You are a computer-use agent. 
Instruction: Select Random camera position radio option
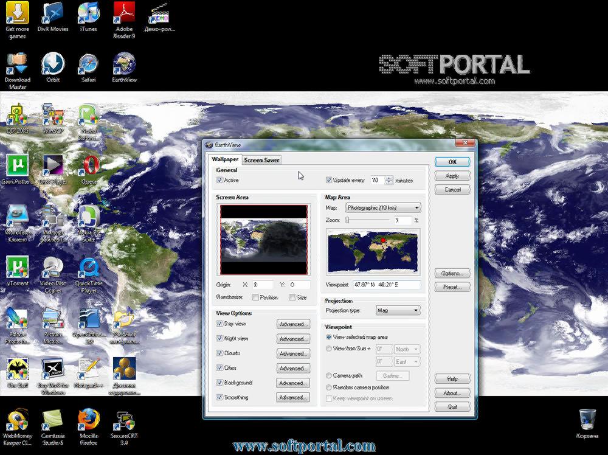[x=329, y=387]
